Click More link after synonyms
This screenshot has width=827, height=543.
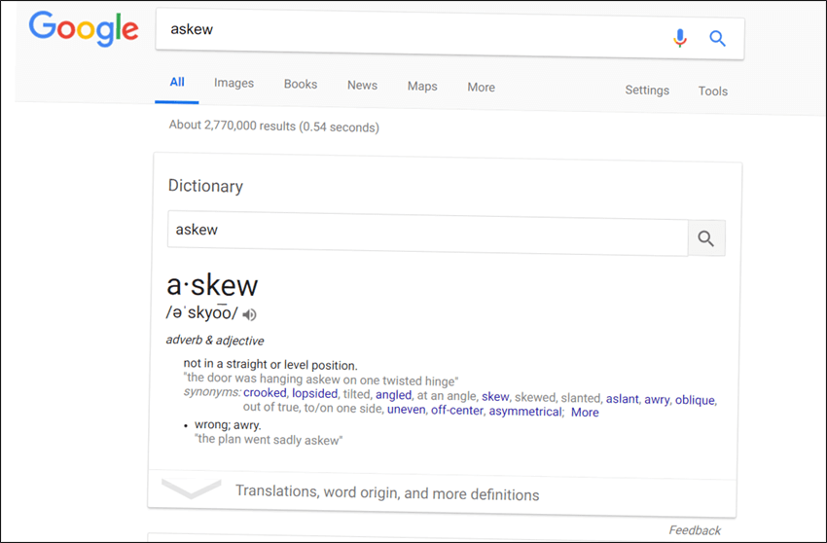pos(585,413)
